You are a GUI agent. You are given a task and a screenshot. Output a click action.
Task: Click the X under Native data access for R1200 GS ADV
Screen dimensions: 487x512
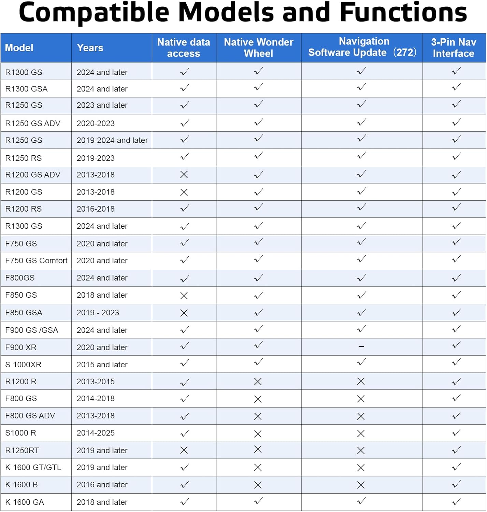click(184, 175)
